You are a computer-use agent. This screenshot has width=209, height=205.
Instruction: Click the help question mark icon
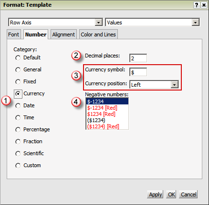[197, 5]
